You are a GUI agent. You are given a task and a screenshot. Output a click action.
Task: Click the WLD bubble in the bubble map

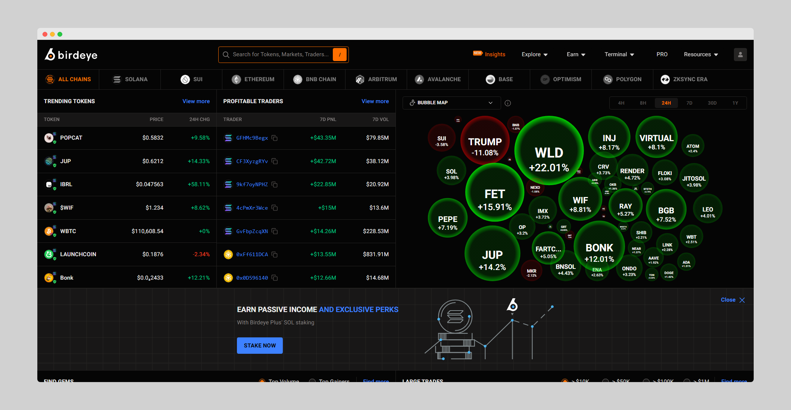(549, 151)
